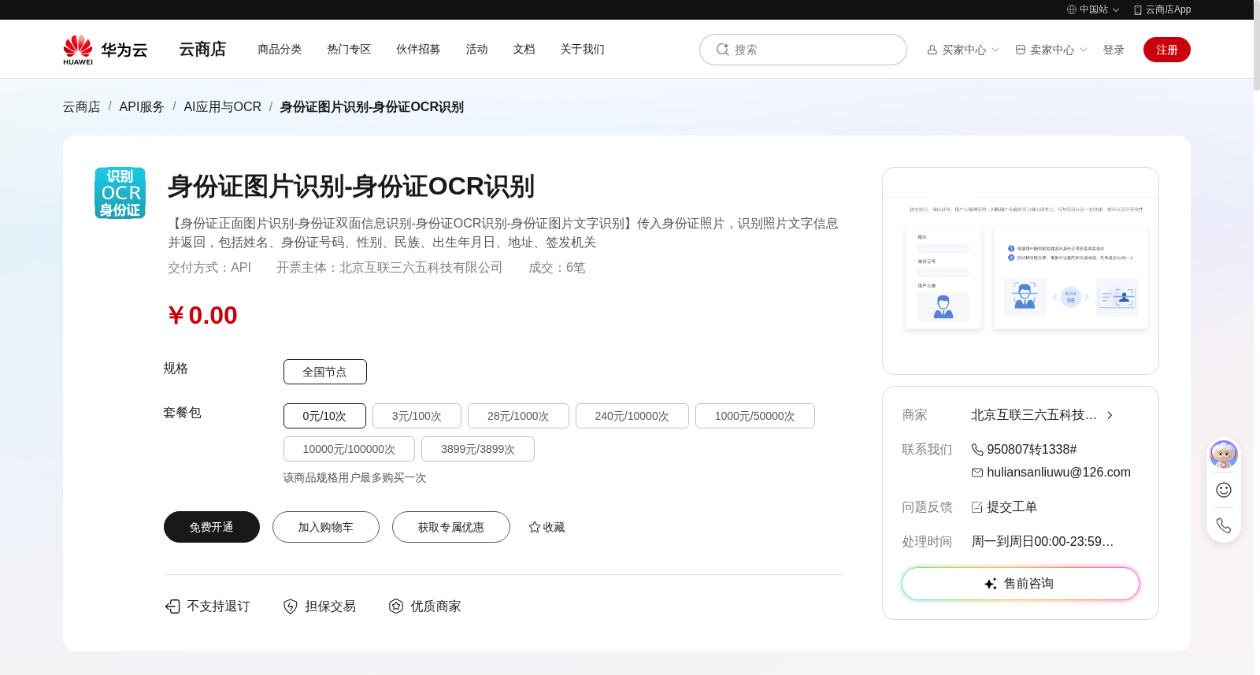Image resolution: width=1260 pixels, height=675 pixels.
Task: Open the floating robot assistant avatar
Action: [x=1224, y=454]
